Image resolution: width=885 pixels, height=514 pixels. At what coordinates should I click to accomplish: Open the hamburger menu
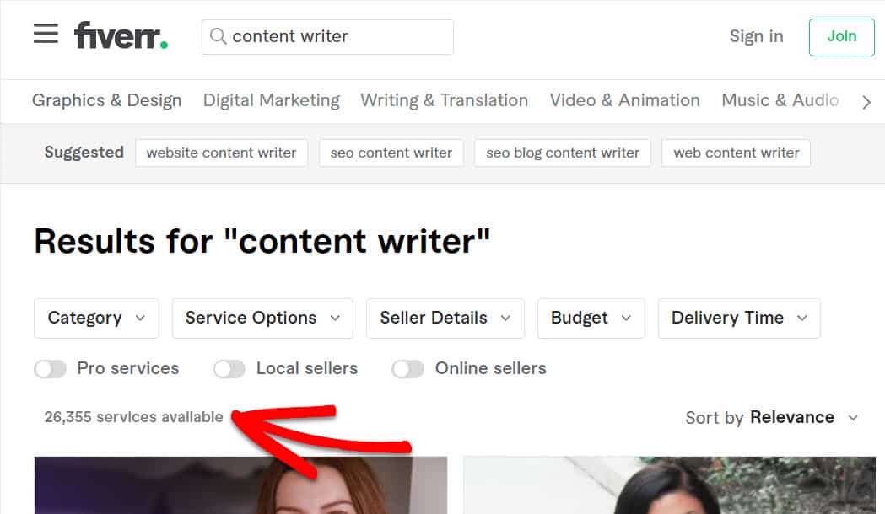pos(46,34)
